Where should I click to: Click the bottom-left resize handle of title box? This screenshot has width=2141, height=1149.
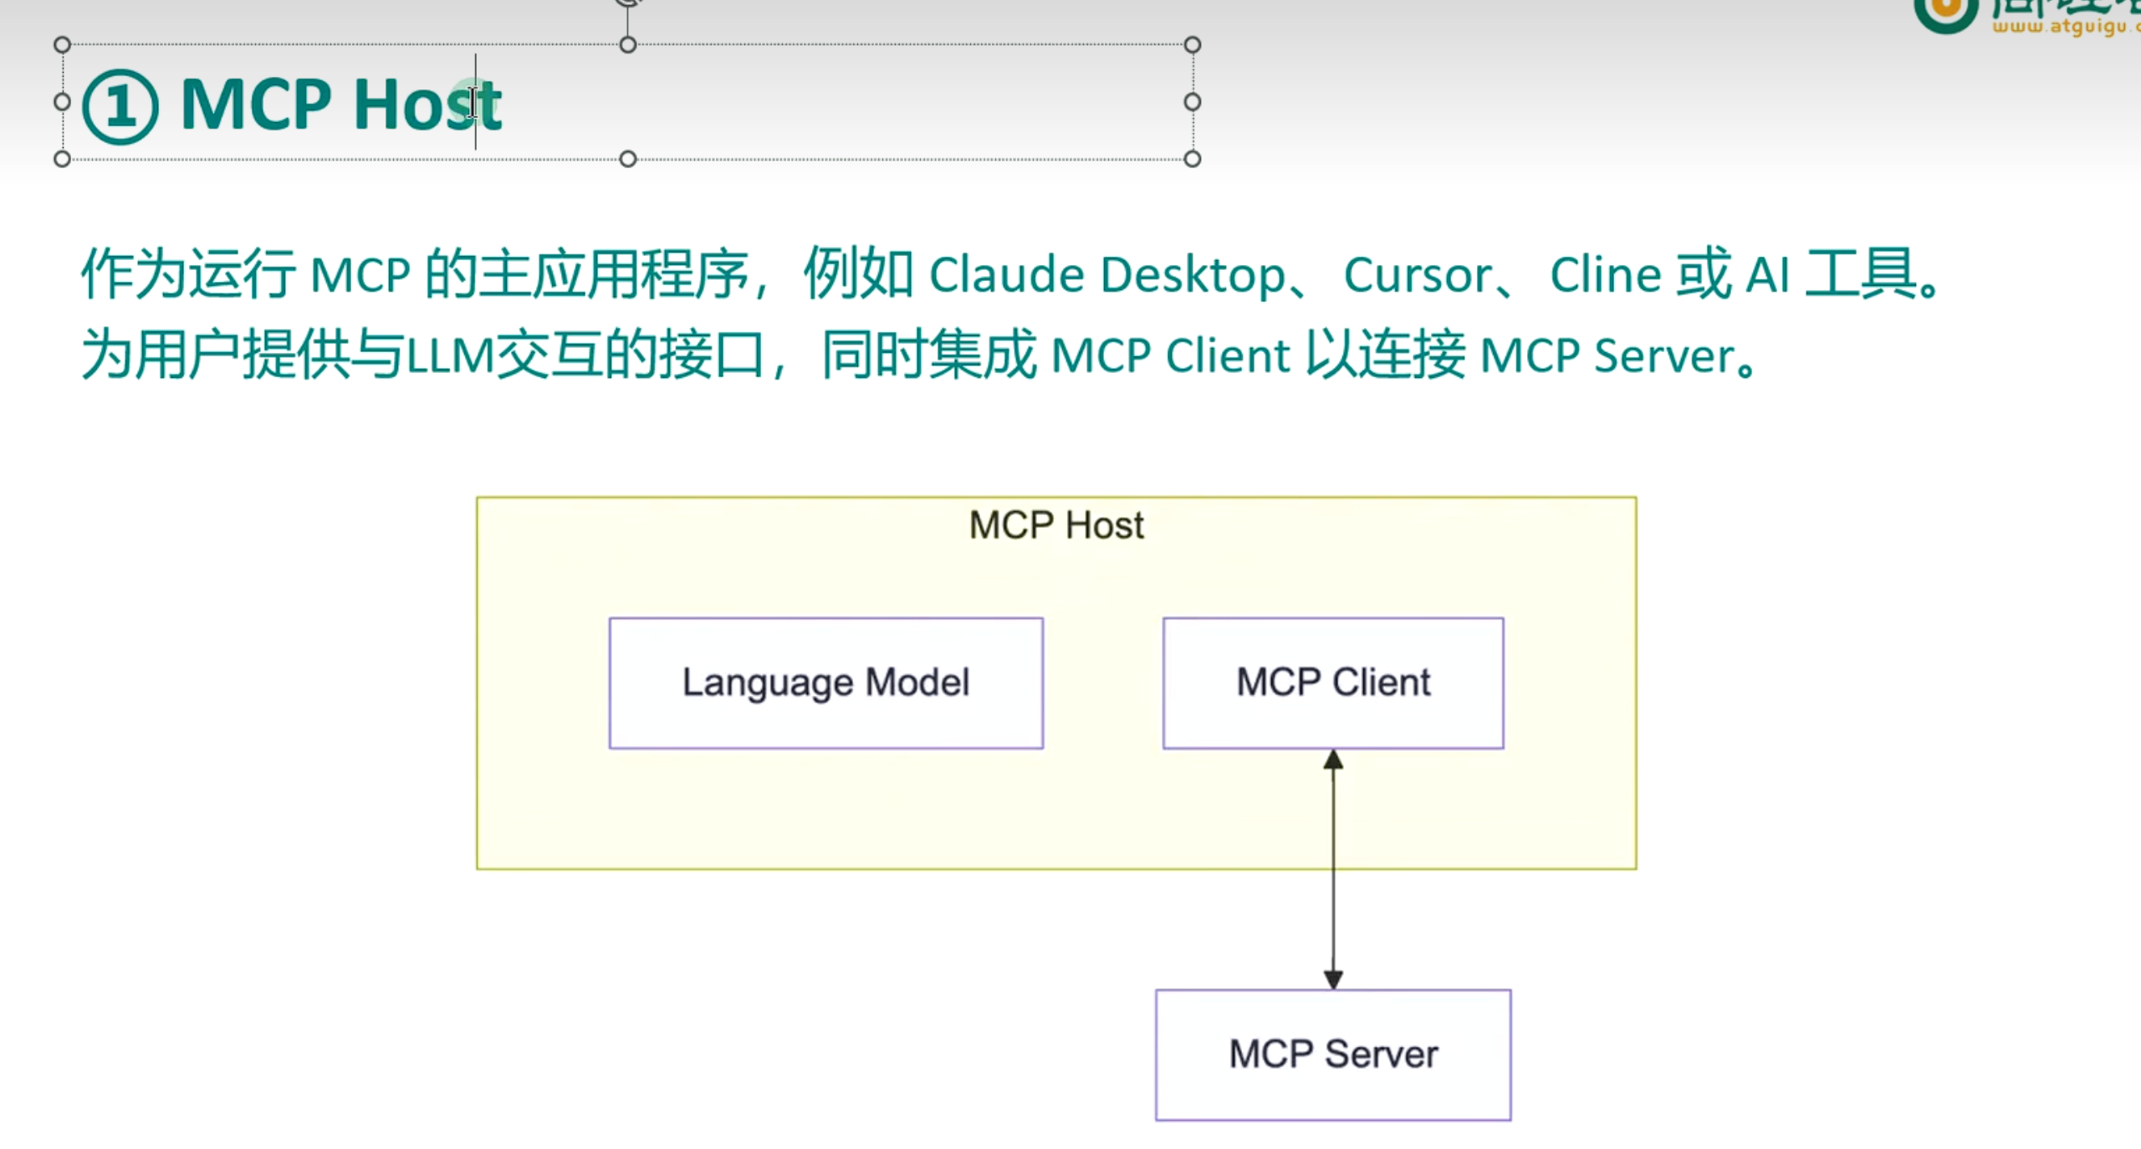(62, 159)
